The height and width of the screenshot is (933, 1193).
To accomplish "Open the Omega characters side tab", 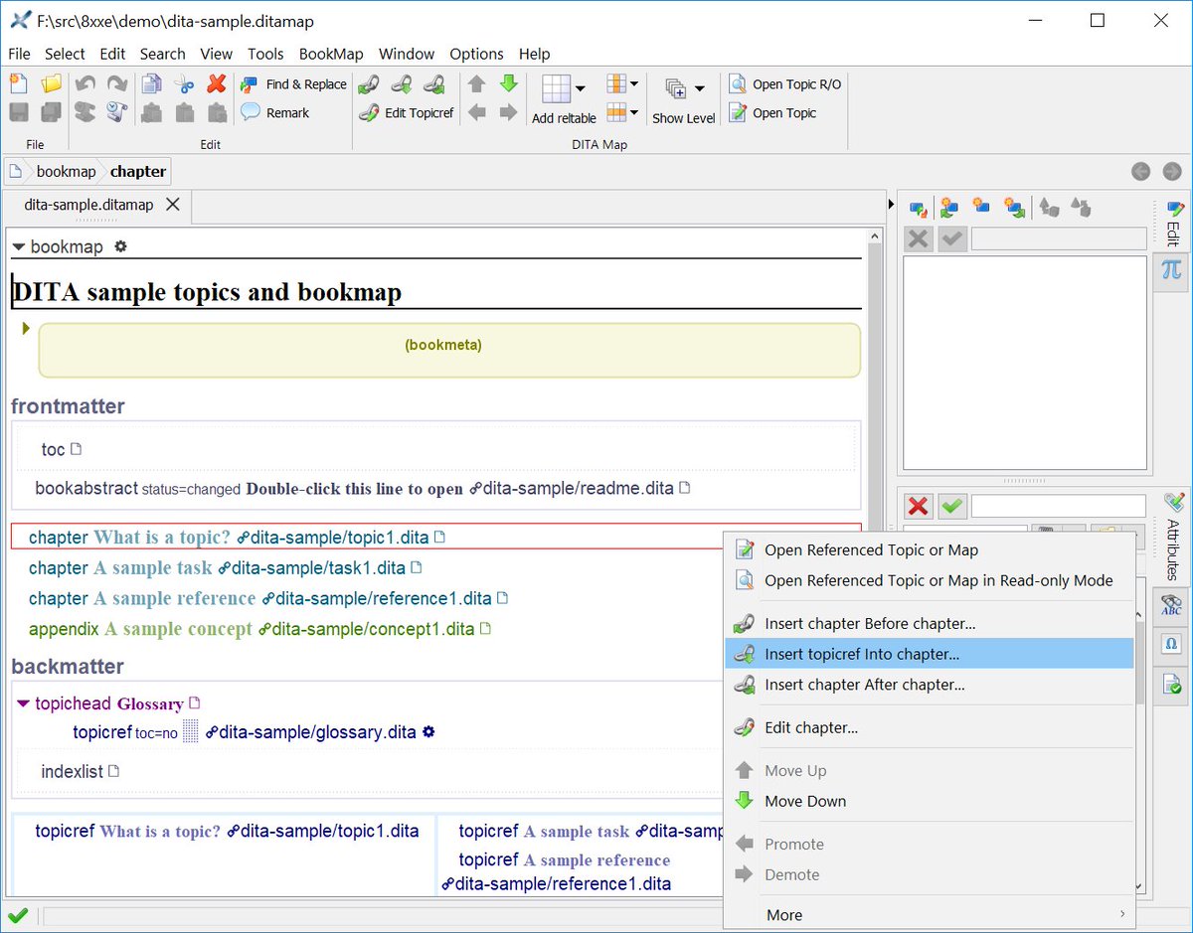I will click(x=1171, y=644).
